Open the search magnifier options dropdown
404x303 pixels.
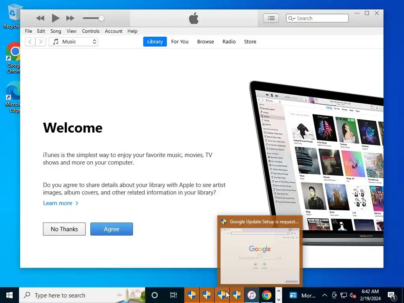pos(292,18)
